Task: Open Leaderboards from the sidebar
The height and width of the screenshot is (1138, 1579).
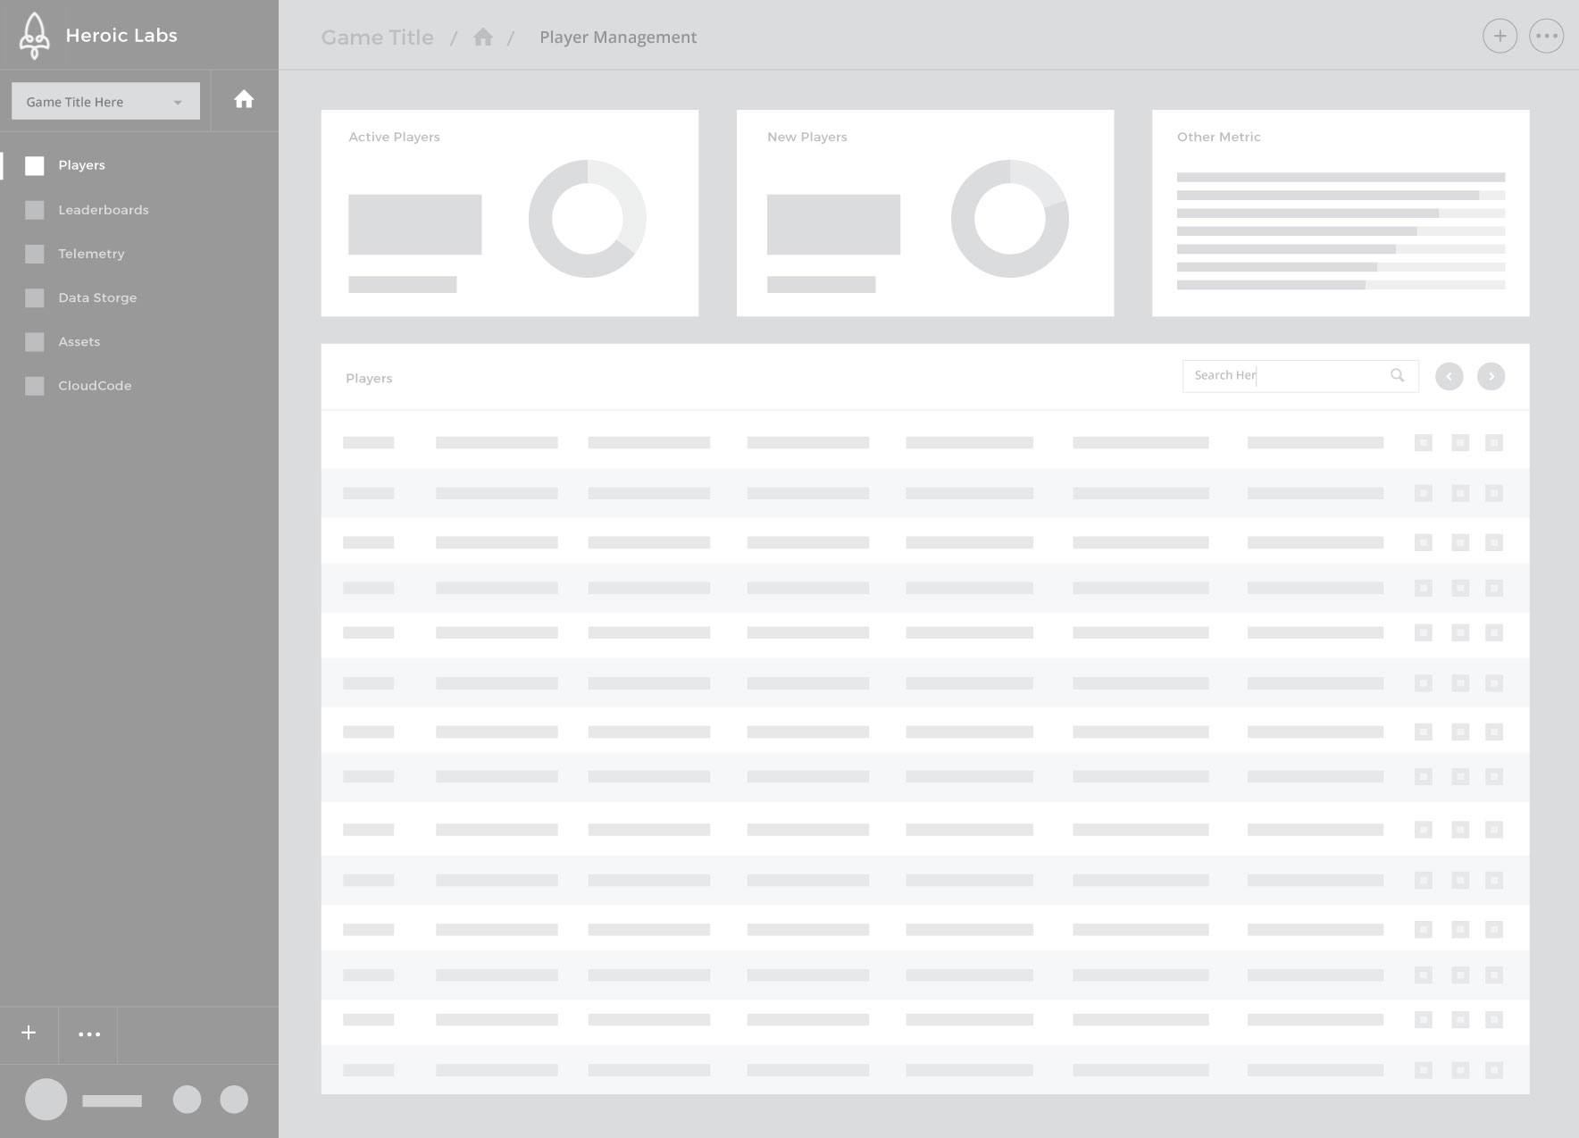Action: [103, 210]
